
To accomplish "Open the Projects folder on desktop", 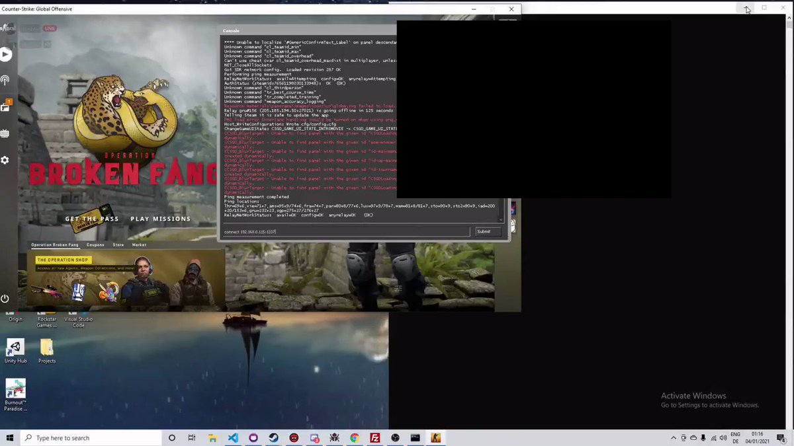I will (x=46, y=351).
